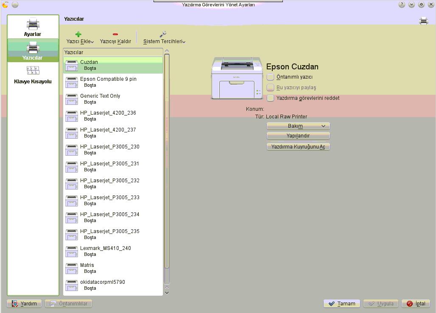This screenshot has width=436, height=313.
Task: Open the Yazıcı Ekle dropdown
Action: pos(80,38)
